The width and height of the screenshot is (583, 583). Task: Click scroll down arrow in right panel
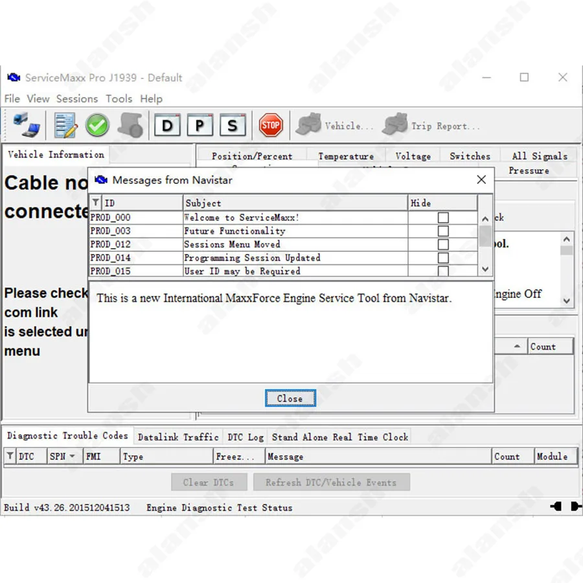pos(566,301)
